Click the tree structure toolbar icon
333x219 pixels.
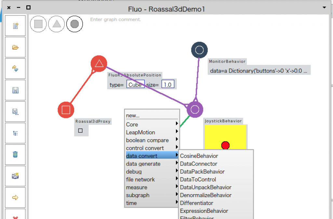click(15, 133)
